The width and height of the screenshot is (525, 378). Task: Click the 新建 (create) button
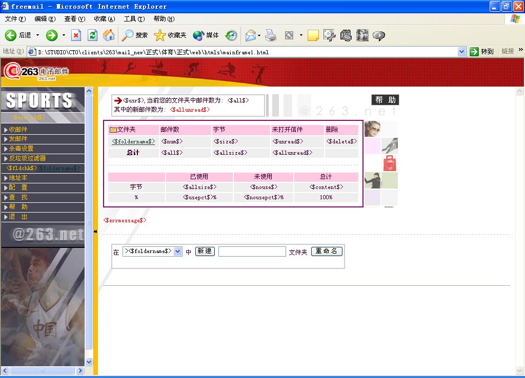click(205, 251)
